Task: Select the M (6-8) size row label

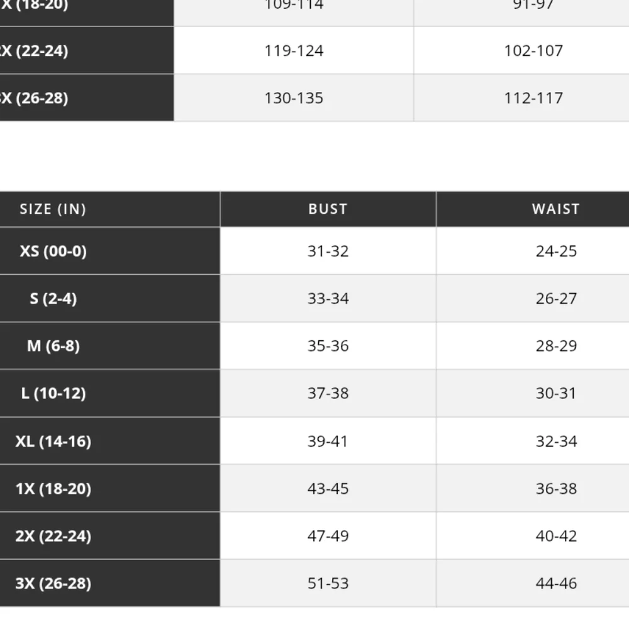Action: [53, 346]
